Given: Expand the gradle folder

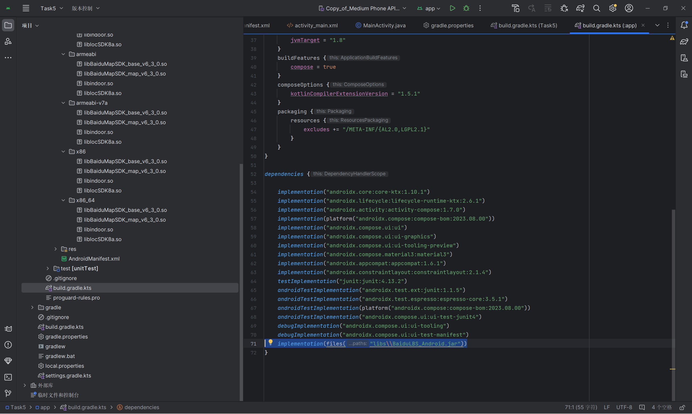Looking at the screenshot, I should (32, 307).
